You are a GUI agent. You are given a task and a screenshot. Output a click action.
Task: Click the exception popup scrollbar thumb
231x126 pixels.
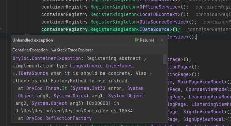point(165,59)
